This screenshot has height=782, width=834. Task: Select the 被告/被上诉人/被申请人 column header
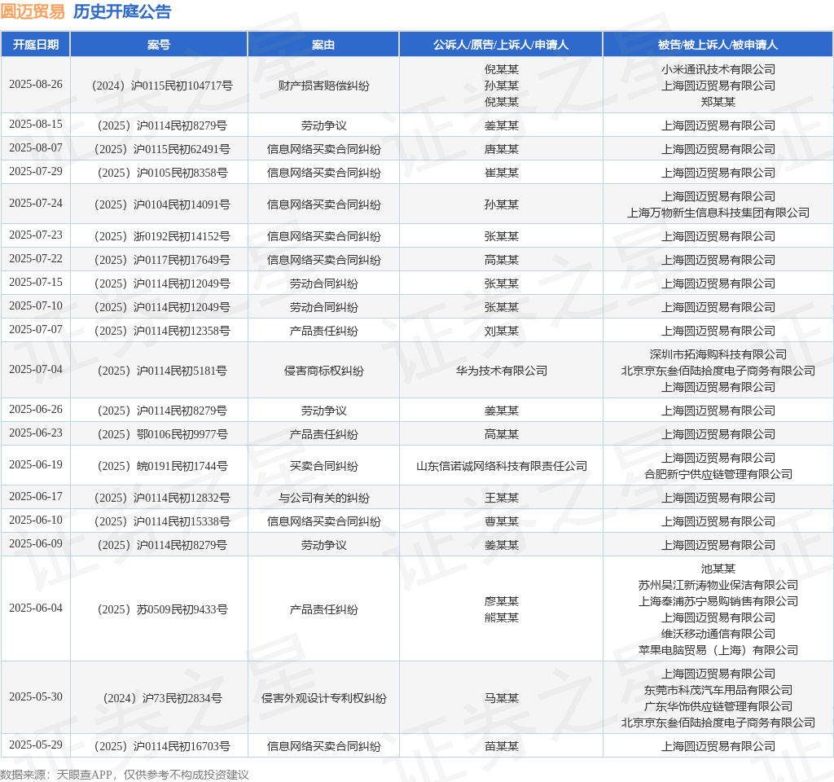pyautogui.click(x=718, y=45)
